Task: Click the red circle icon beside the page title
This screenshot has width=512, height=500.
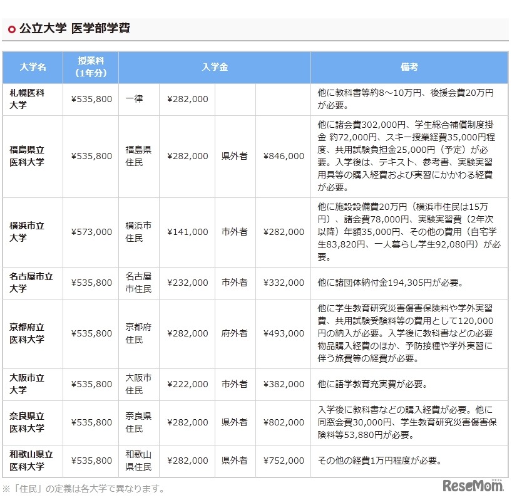Action: (11, 28)
